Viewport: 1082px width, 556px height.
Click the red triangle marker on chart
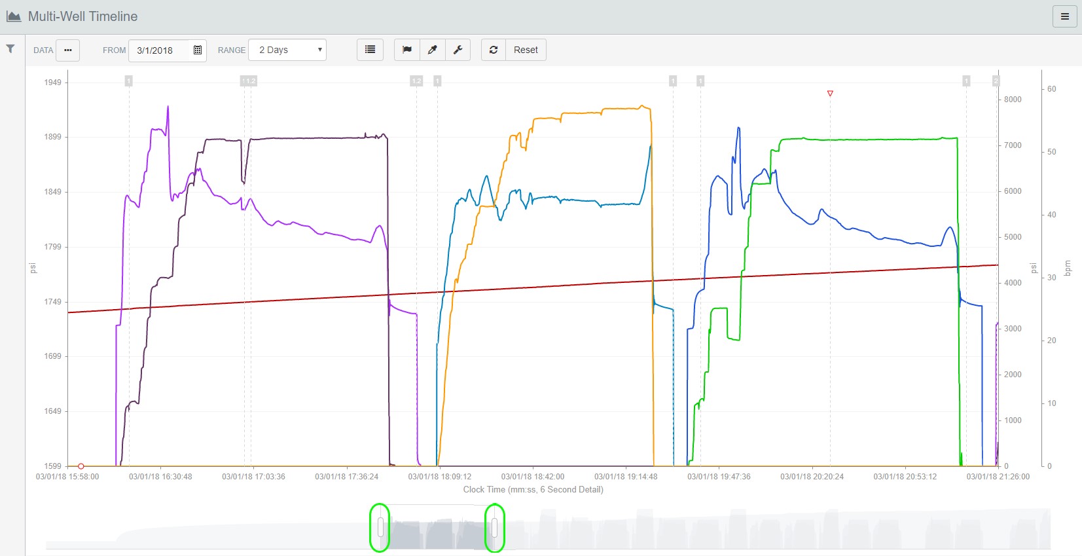[x=830, y=94]
